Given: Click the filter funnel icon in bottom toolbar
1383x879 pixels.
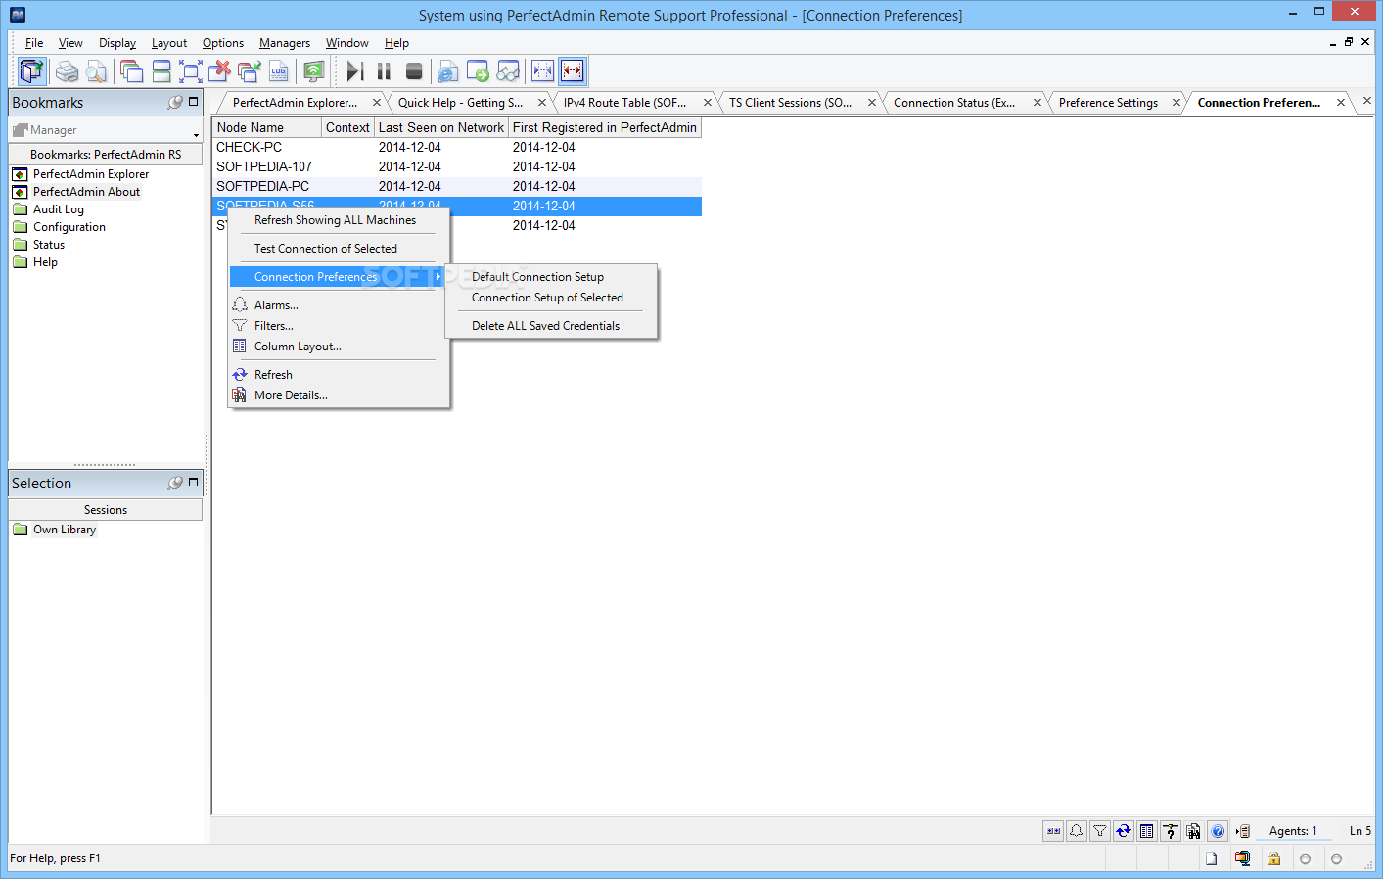Looking at the screenshot, I should [1100, 831].
